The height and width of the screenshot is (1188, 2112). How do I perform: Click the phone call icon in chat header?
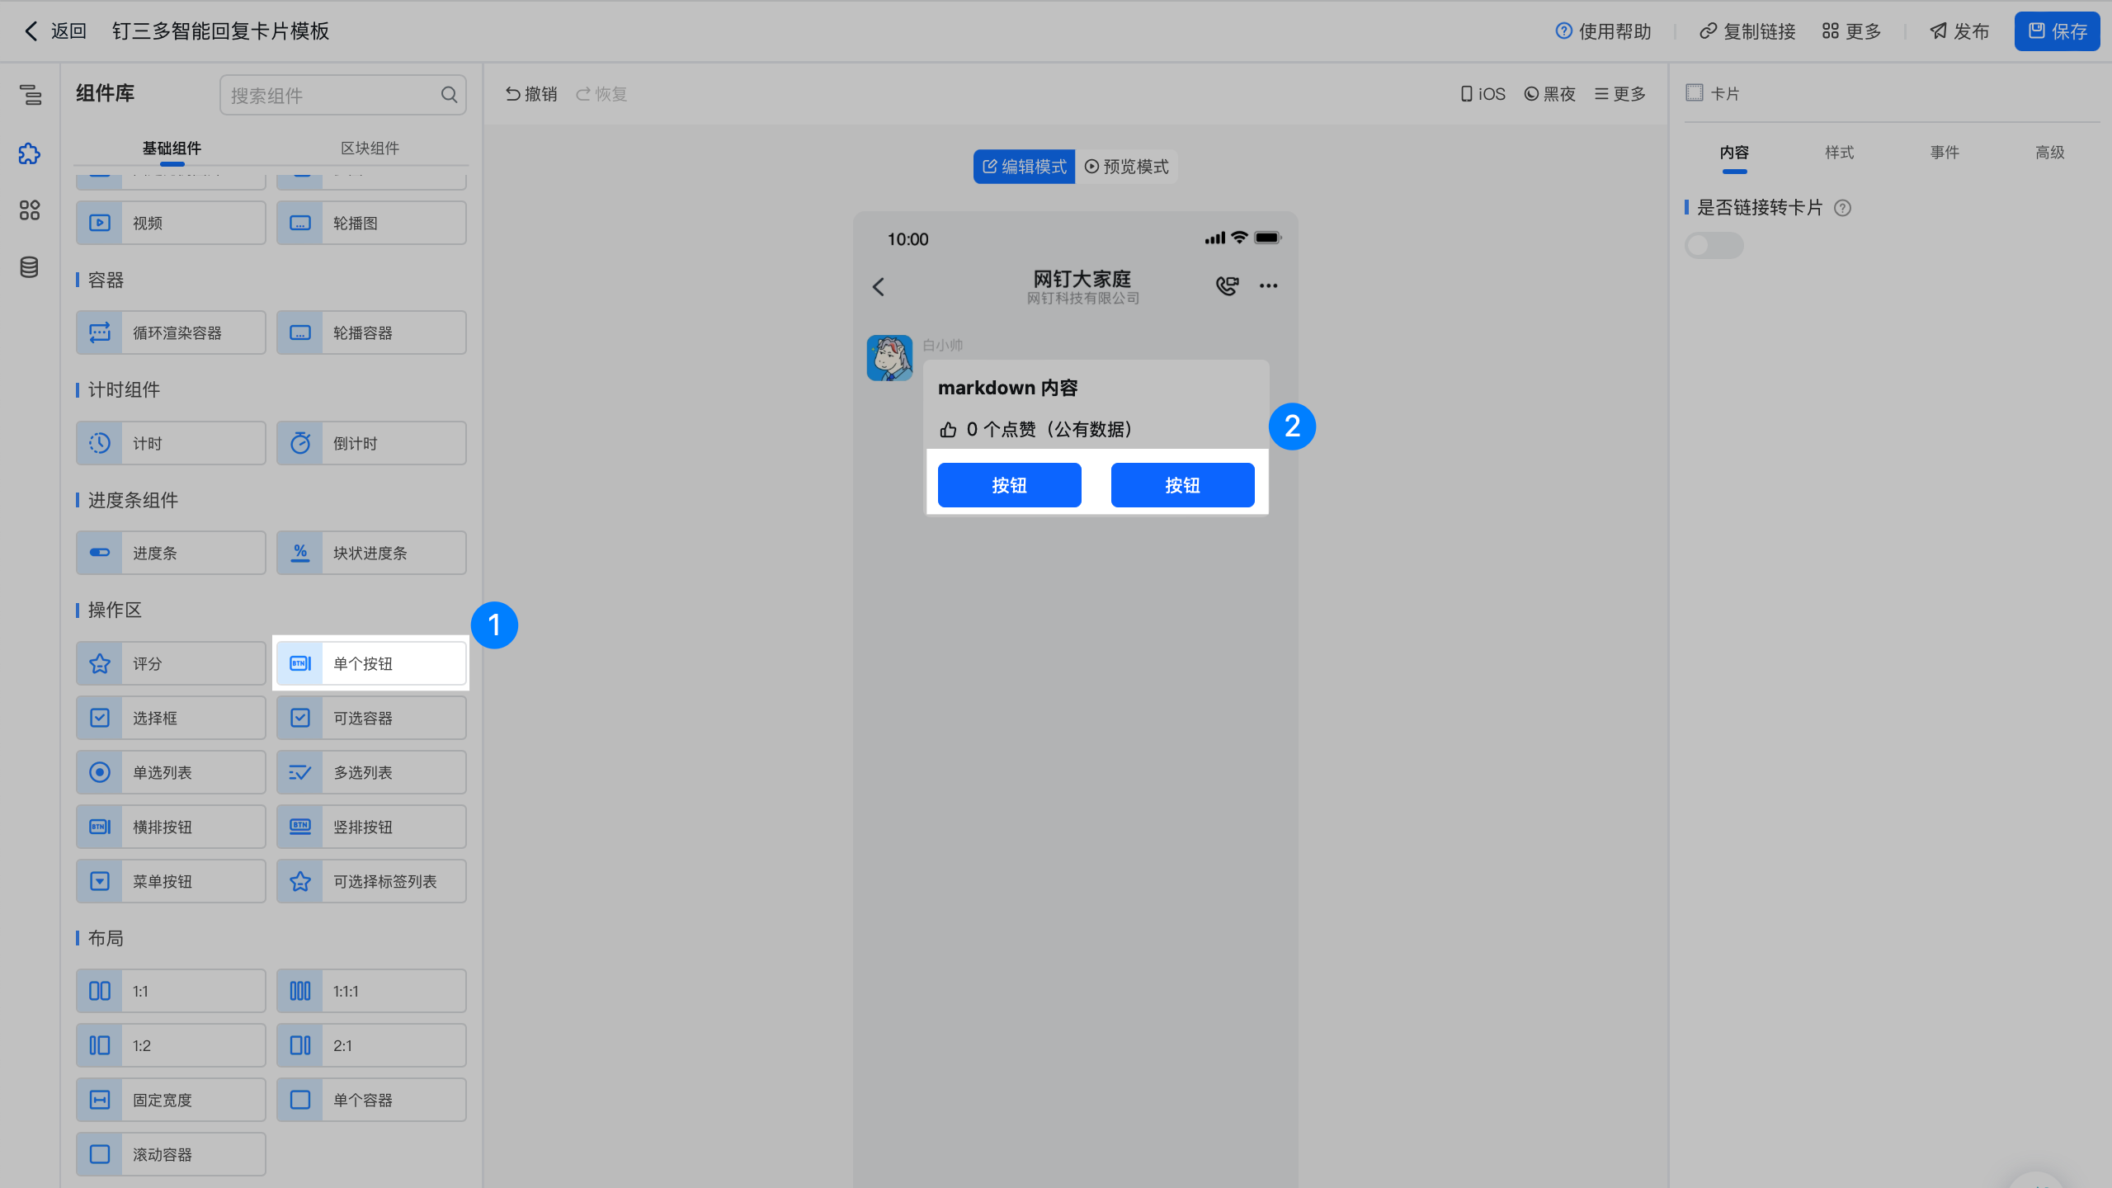coord(1227,286)
